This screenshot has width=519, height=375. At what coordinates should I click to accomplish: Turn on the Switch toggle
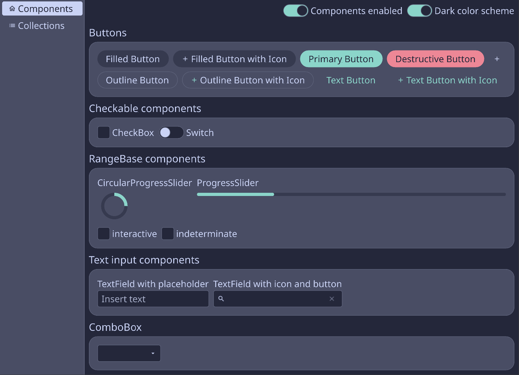[171, 133]
